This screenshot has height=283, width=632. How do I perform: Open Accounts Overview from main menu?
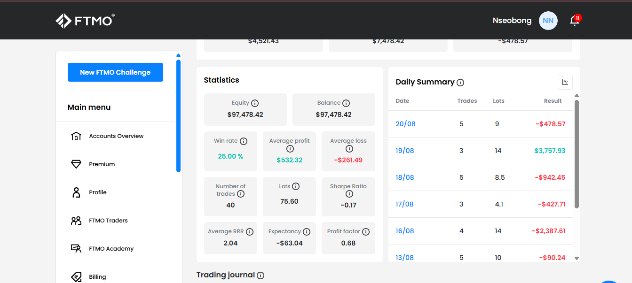coord(116,136)
